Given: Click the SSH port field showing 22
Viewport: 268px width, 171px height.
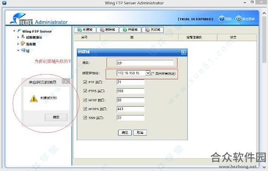Looking at the screenshot, I should click(x=130, y=118).
